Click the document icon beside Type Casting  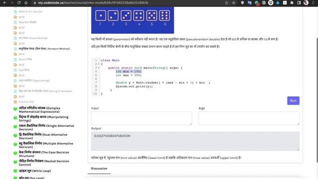point(15,81)
